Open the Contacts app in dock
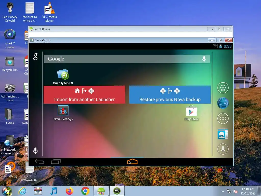 click(x=223, y=134)
